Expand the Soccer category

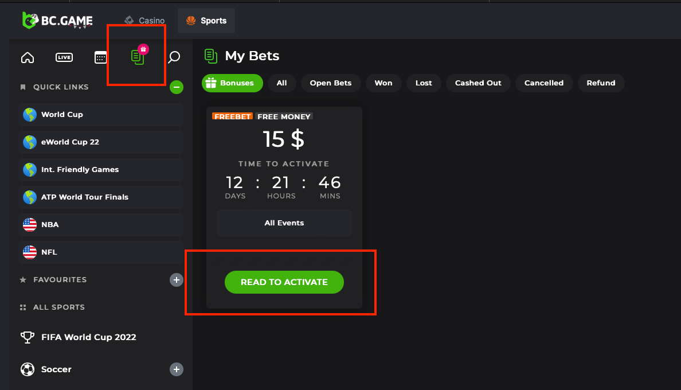pyautogui.click(x=177, y=369)
